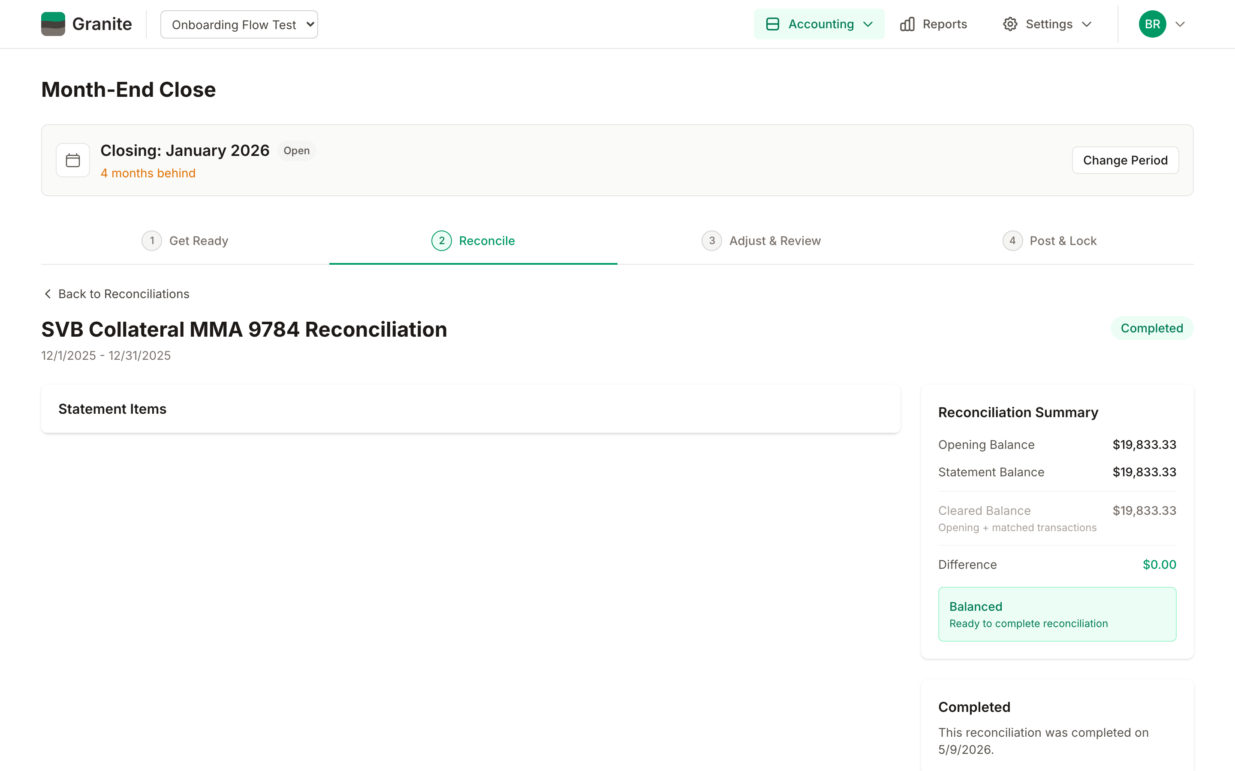Click the 'Opening + matched transactions' note
Image resolution: width=1235 pixels, height=771 pixels.
1017,528
